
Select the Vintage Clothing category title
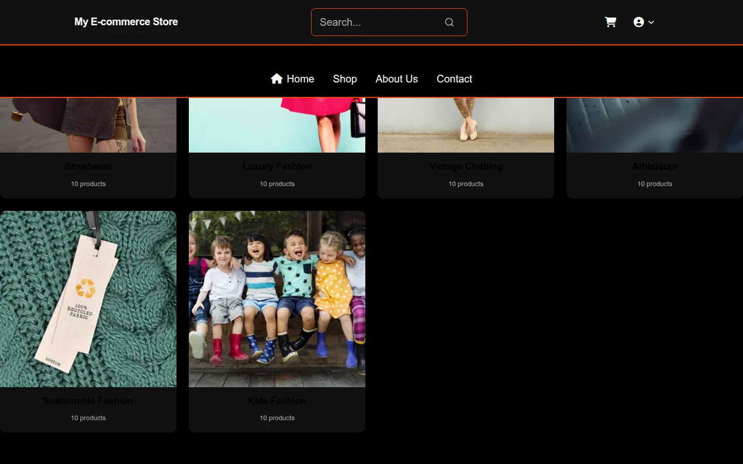point(466,167)
